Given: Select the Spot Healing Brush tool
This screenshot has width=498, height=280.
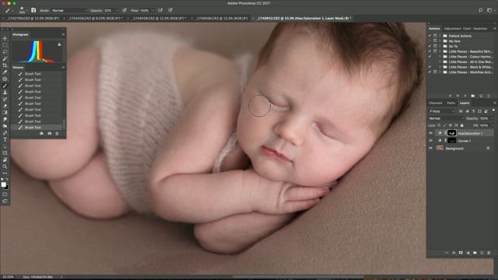Looking at the screenshot, I should pyautogui.click(x=5, y=79).
